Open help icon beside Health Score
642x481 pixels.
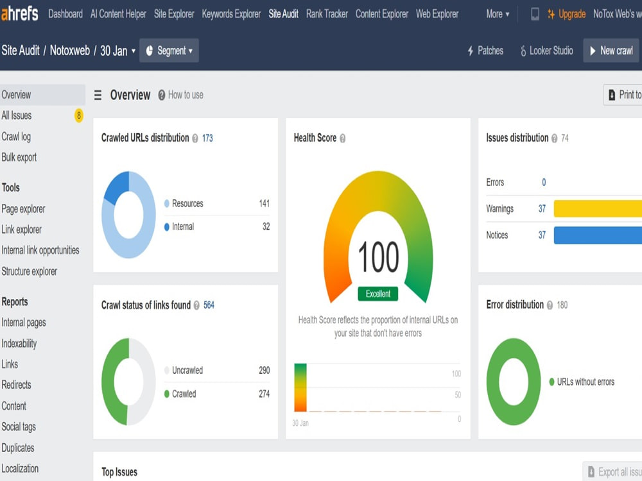pos(343,139)
